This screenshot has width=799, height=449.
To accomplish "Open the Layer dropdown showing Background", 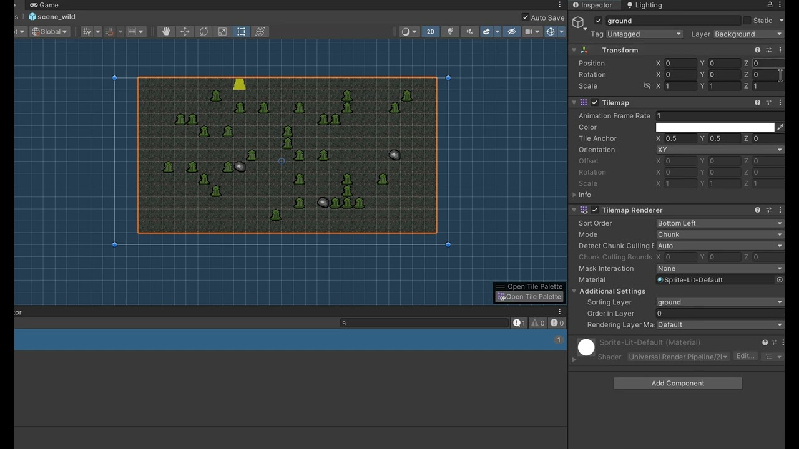I will (x=747, y=34).
